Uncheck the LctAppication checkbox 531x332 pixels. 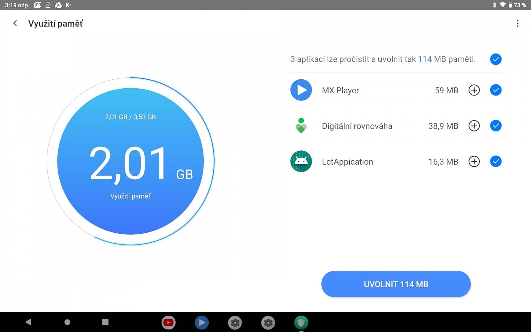pos(496,161)
